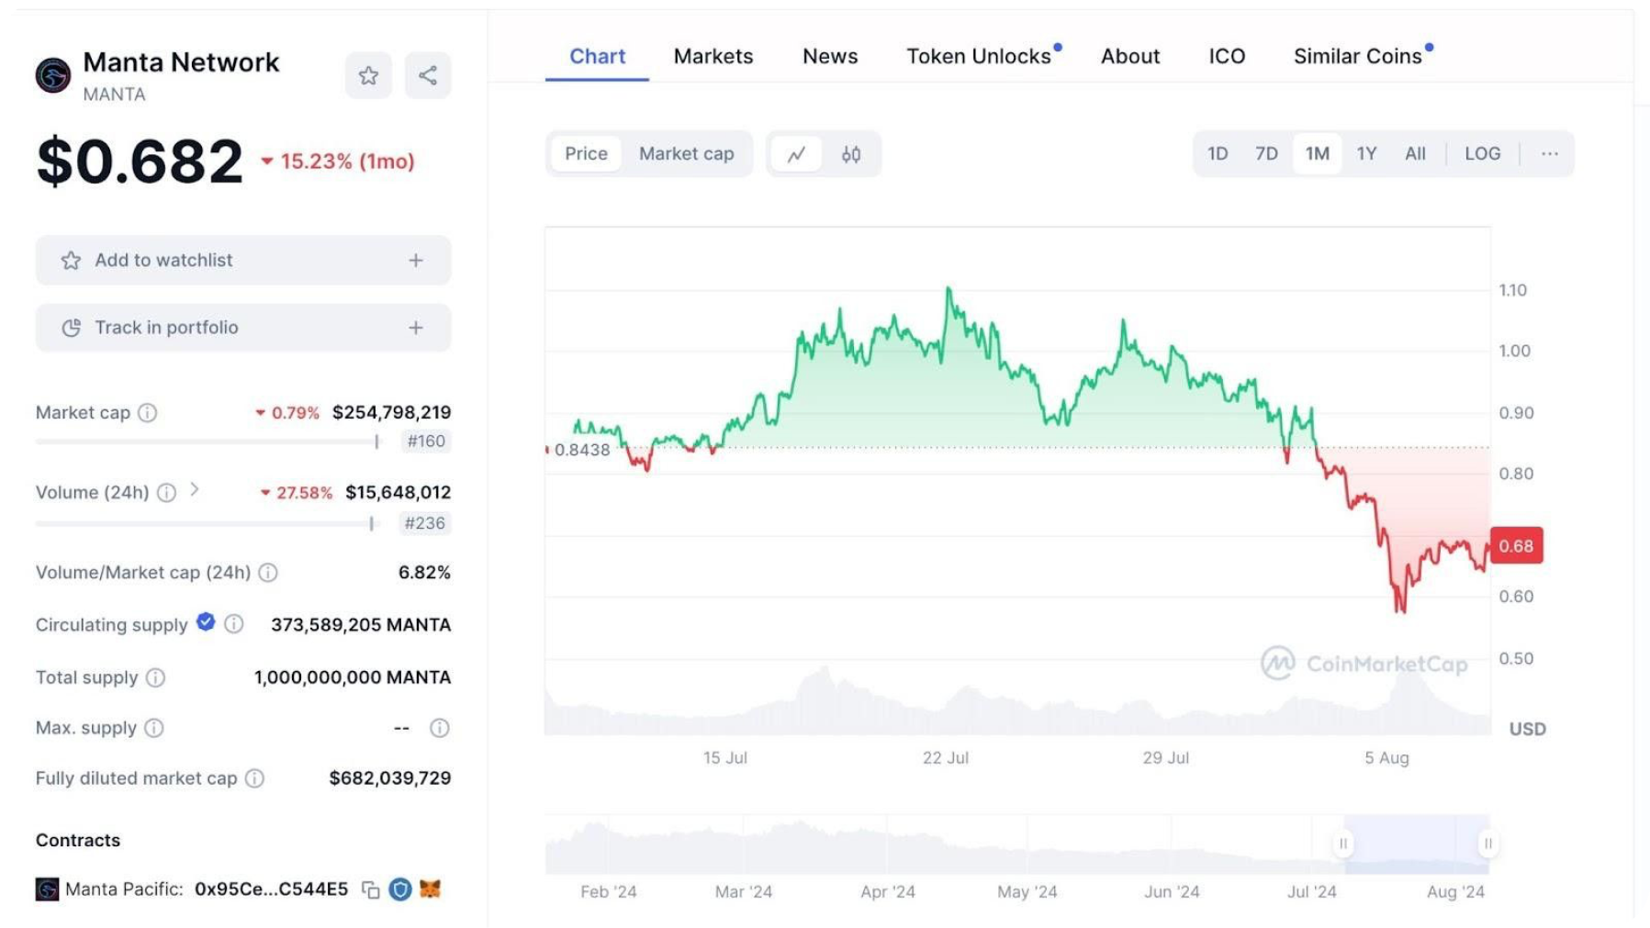Open the chart options ellipsis menu
The height and width of the screenshot is (928, 1650).
(x=1548, y=153)
